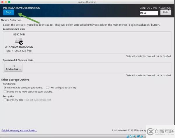
Task: Open Full disk summary and boot loader link
Action: pyautogui.click(x=19, y=130)
